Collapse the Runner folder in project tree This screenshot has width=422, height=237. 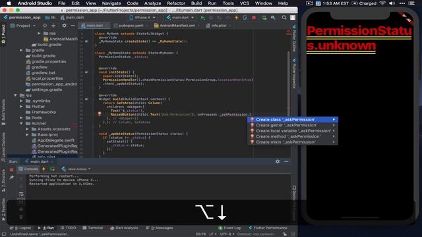[x=21, y=123]
